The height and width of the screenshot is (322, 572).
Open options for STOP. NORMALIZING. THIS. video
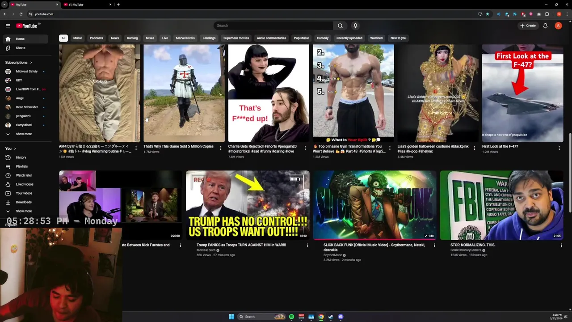[561, 245]
